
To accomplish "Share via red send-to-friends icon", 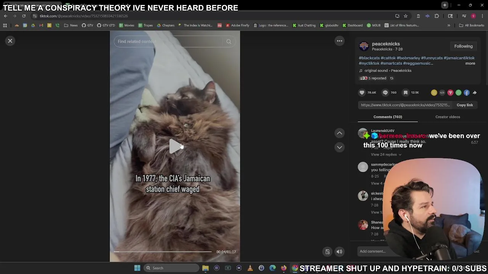I will (x=450, y=92).
